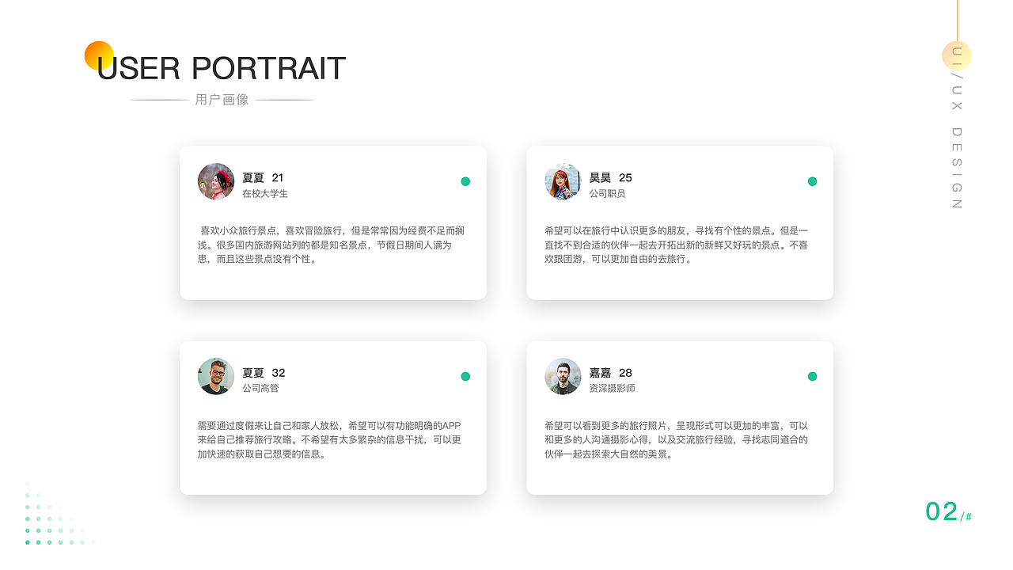
Task: Click the green page number "02"
Action: click(x=942, y=511)
